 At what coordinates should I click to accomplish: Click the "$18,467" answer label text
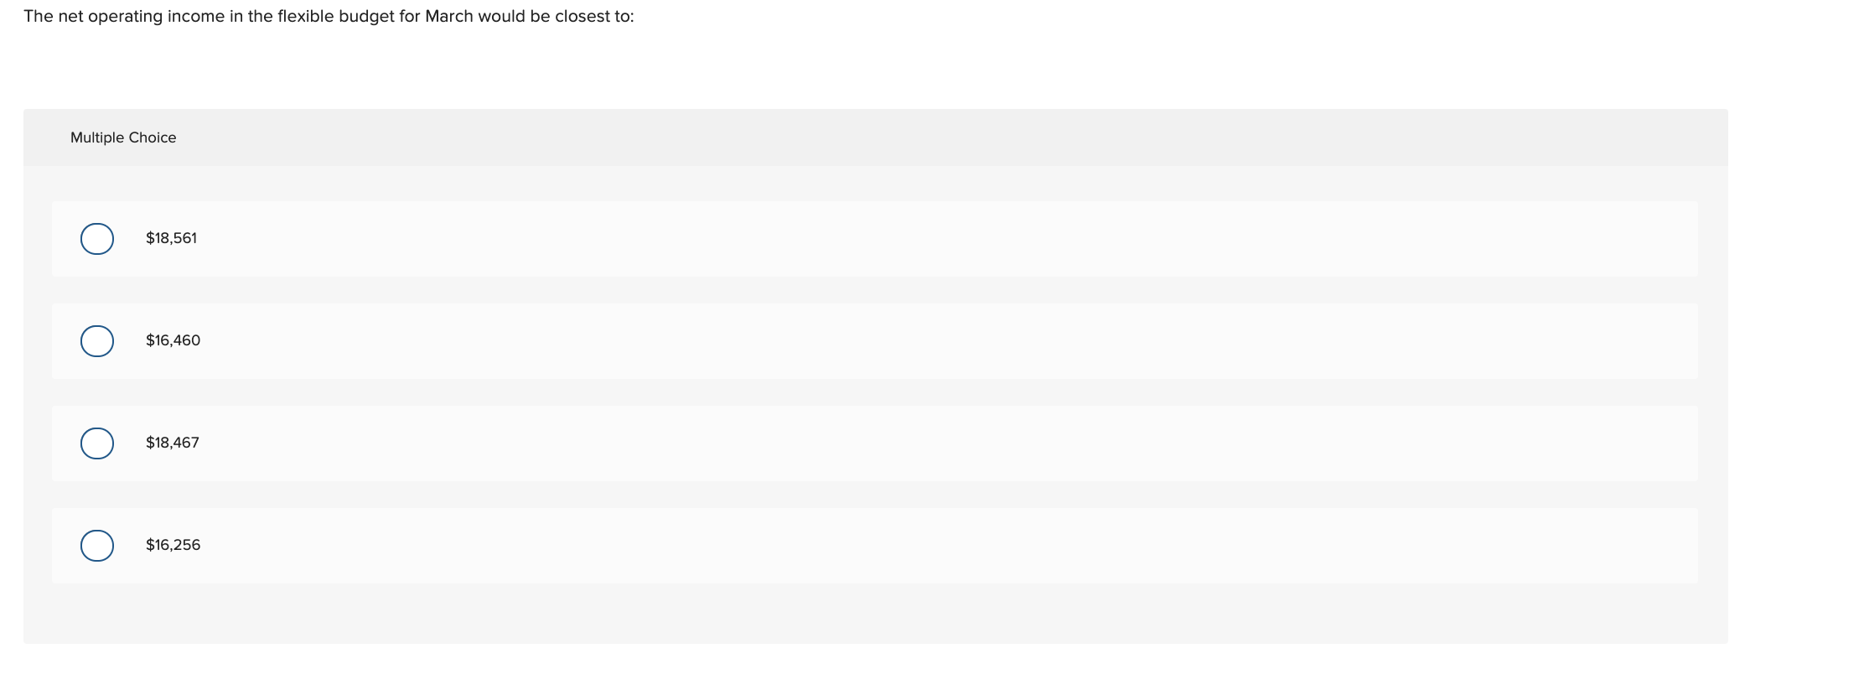[x=172, y=443]
